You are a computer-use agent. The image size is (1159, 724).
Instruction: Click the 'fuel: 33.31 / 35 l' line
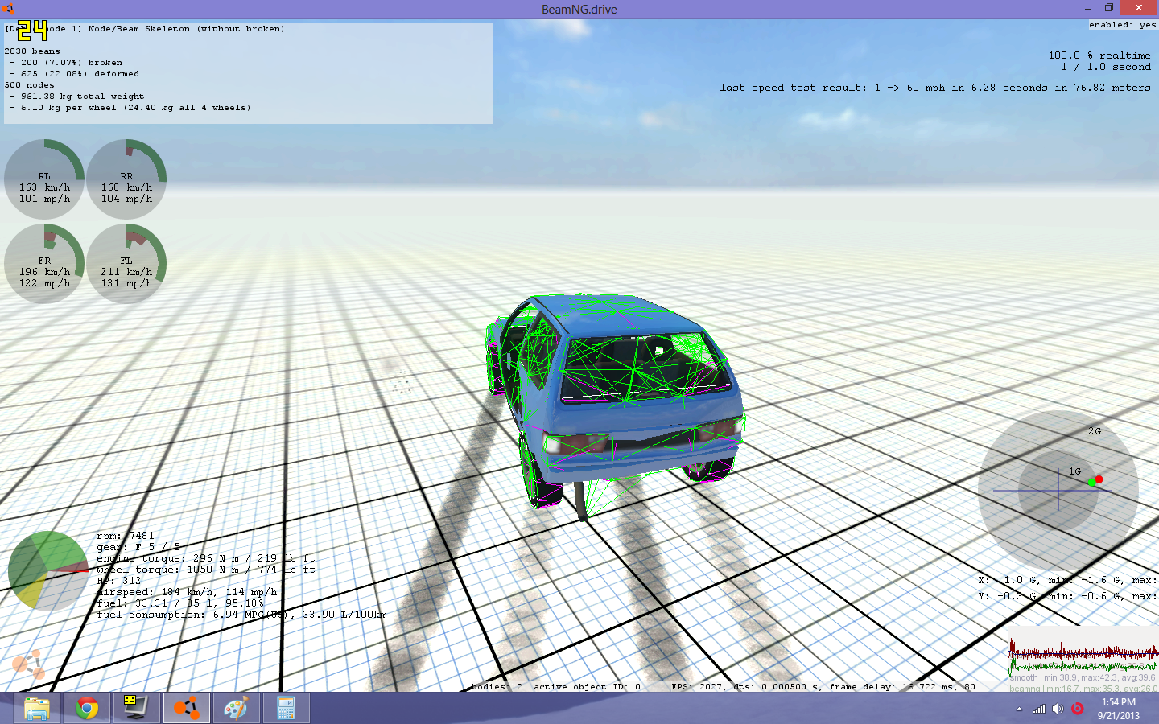(x=180, y=603)
